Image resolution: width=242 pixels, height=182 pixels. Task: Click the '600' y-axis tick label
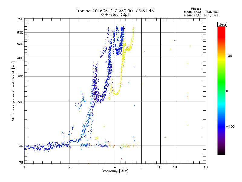(x=20, y=32)
